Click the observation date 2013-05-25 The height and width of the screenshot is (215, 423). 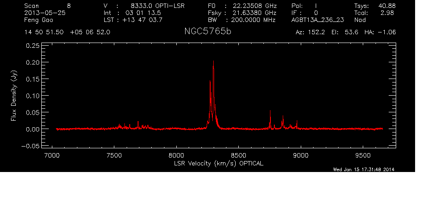[x=45, y=13]
